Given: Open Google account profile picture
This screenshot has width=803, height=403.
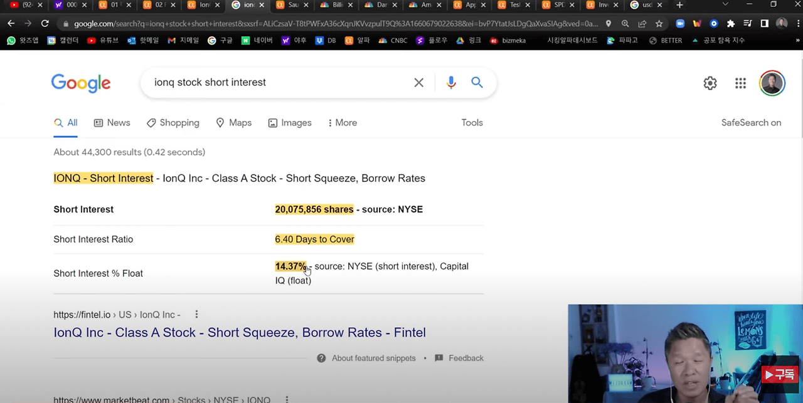Looking at the screenshot, I should pos(772,83).
